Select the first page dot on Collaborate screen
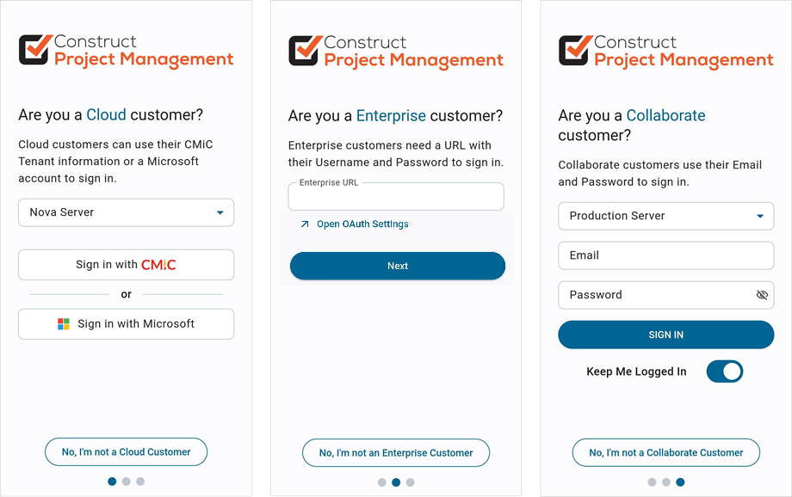 [x=652, y=482]
